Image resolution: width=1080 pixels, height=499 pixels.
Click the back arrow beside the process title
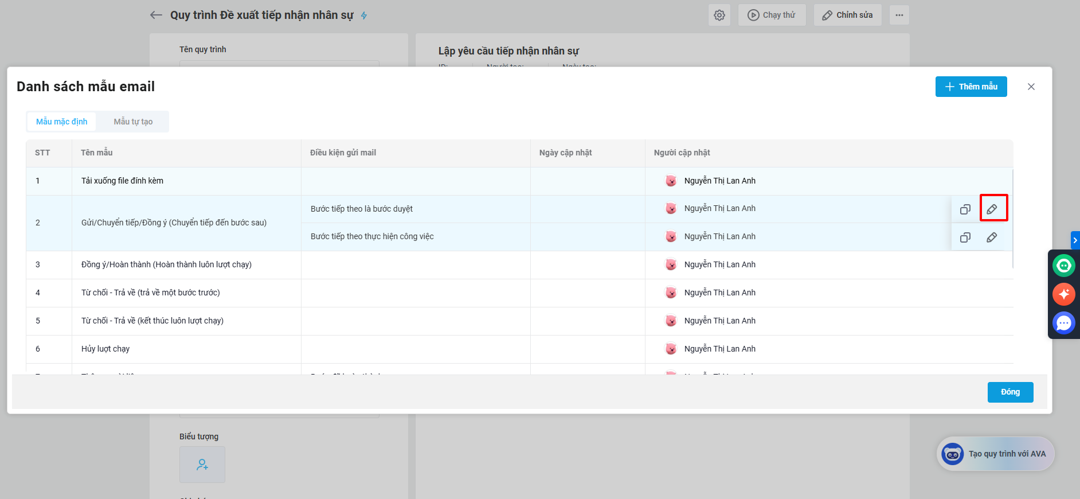(156, 15)
